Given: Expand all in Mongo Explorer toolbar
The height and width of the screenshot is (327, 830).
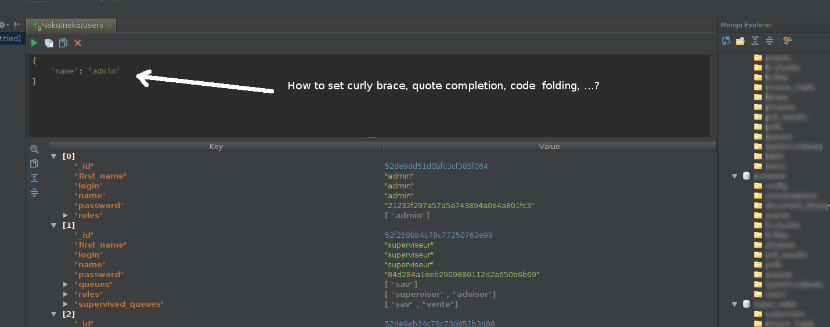Looking at the screenshot, I should (x=755, y=41).
